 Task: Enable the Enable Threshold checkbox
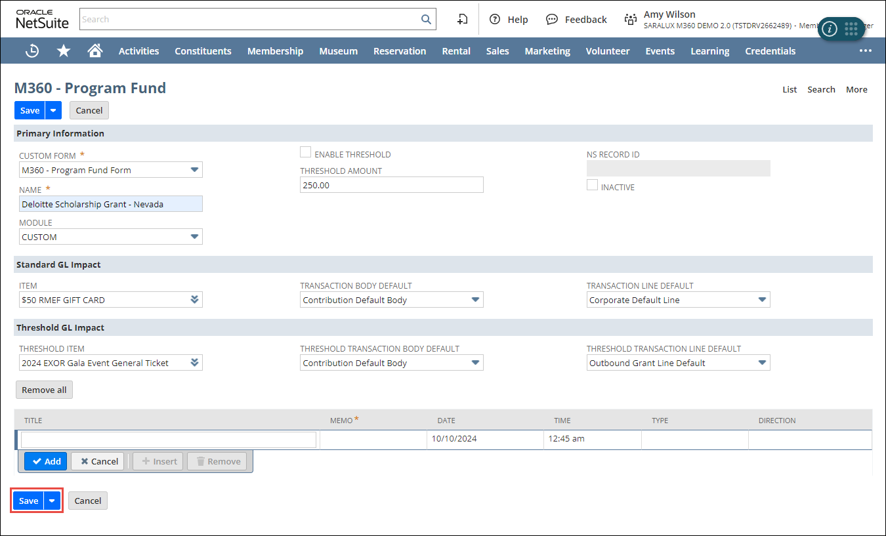(305, 152)
